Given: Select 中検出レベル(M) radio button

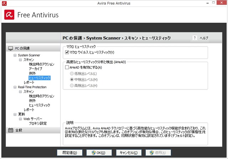Looking at the screenshot, I should click(72, 79).
